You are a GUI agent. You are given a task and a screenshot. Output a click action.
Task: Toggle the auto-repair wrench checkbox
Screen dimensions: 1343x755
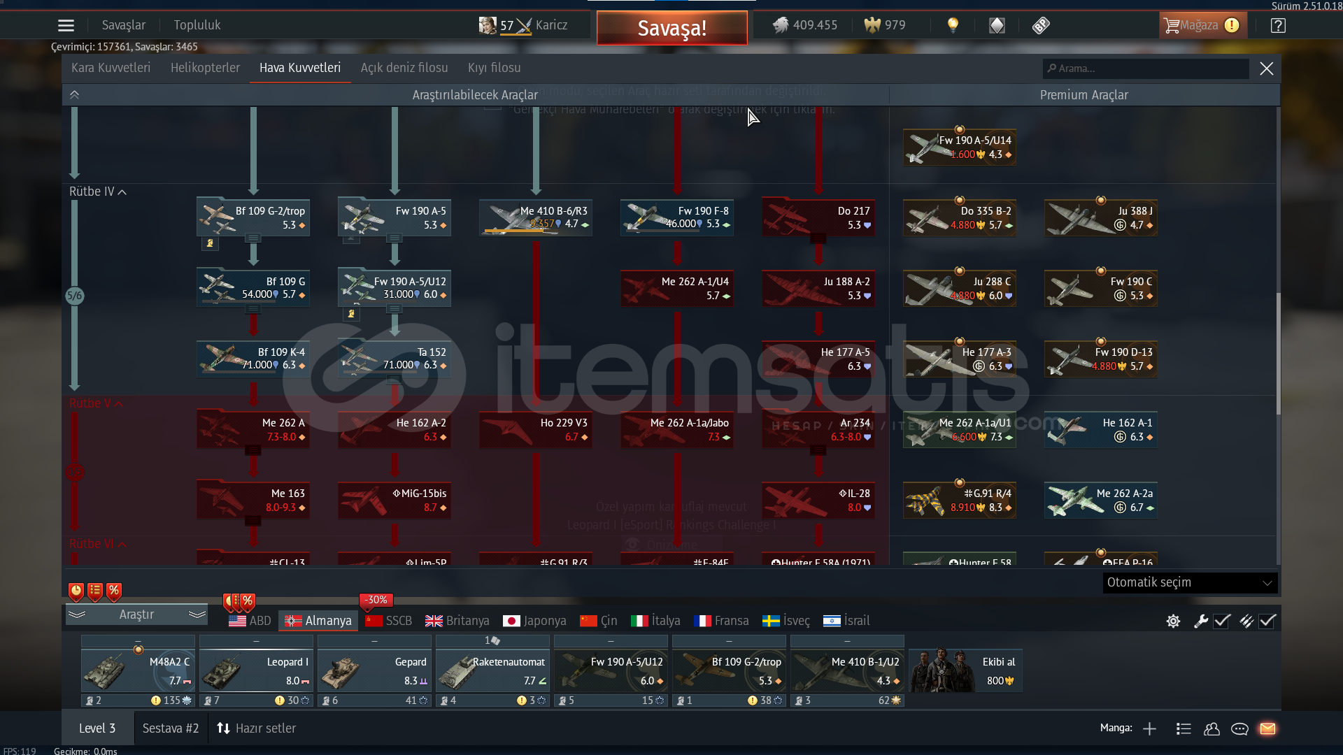[x=1221, y=621]
